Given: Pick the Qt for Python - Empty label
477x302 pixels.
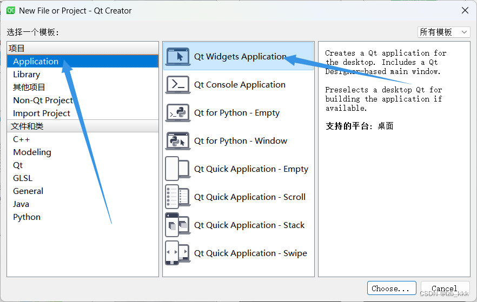Looking at the screenshot, I should click(x=237, y=113).
